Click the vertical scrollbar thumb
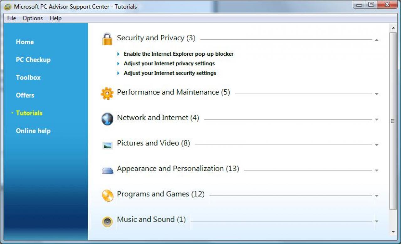 [393, 121]
